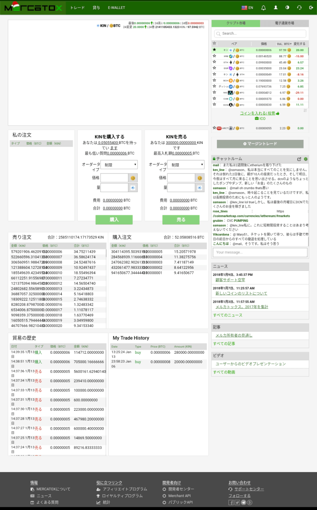Click the market Search field

(260, 34)
